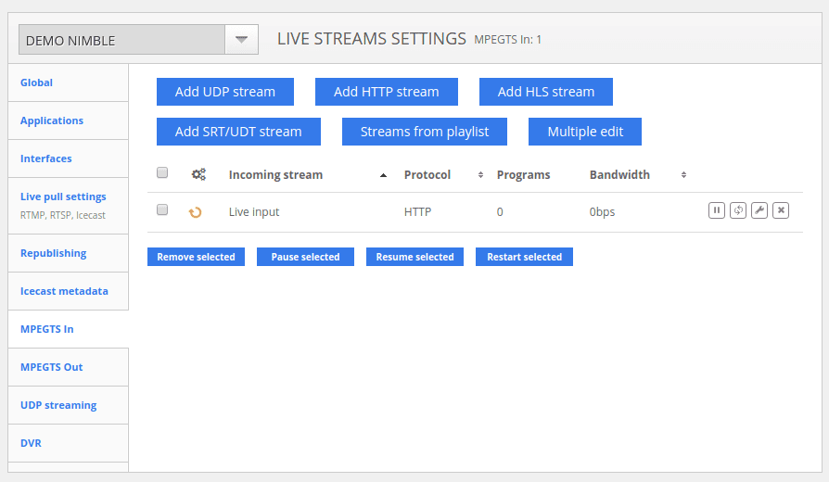Go to the Icecast metadata tab
The image size is (829, 482).
pyautogui.click(x=64, y=291)
